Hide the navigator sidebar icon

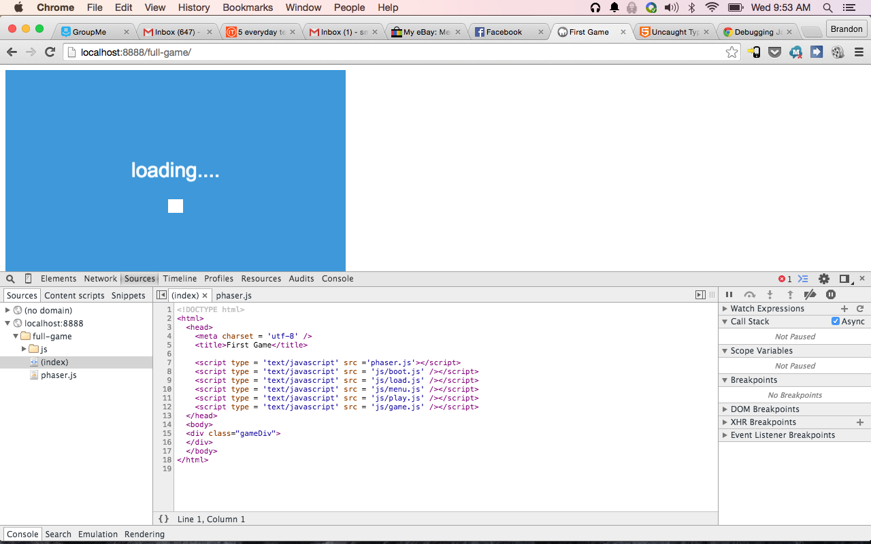pos(161,295)
